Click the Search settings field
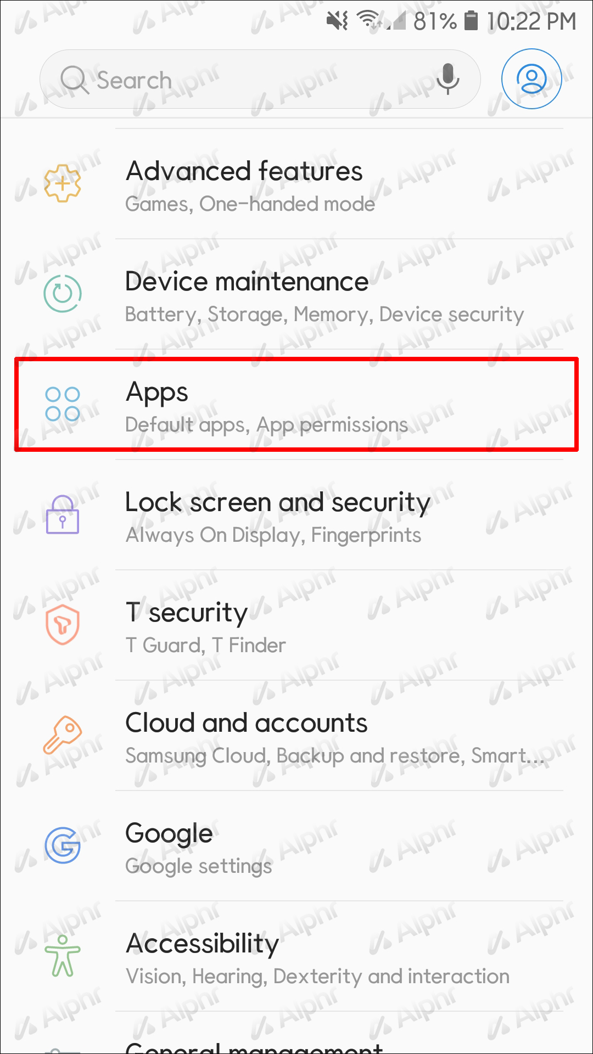Screen dimensions: 593x1054 [x=260, y=79]
